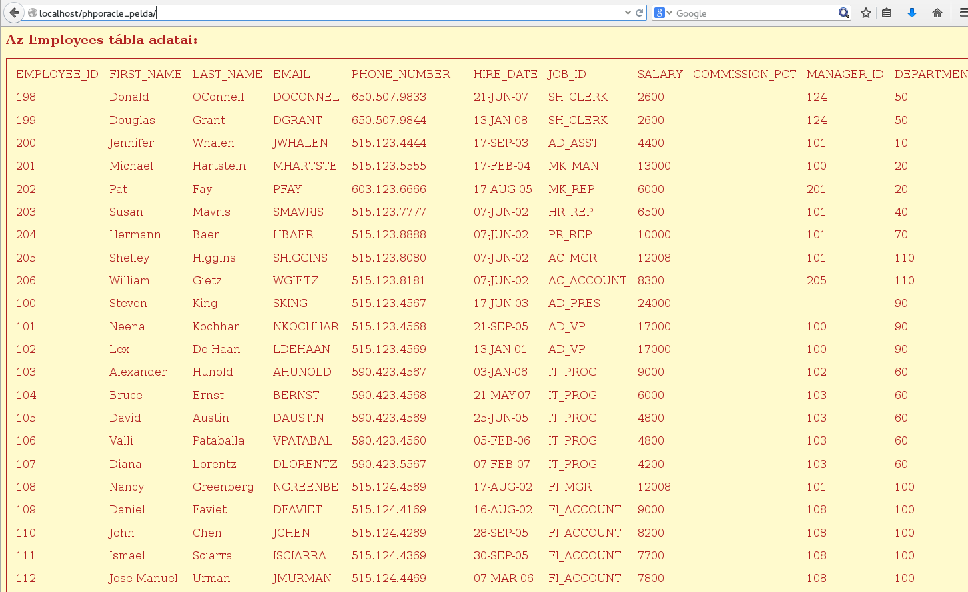Click the EMPLOYEE_ID column header

tap(57, 74)
